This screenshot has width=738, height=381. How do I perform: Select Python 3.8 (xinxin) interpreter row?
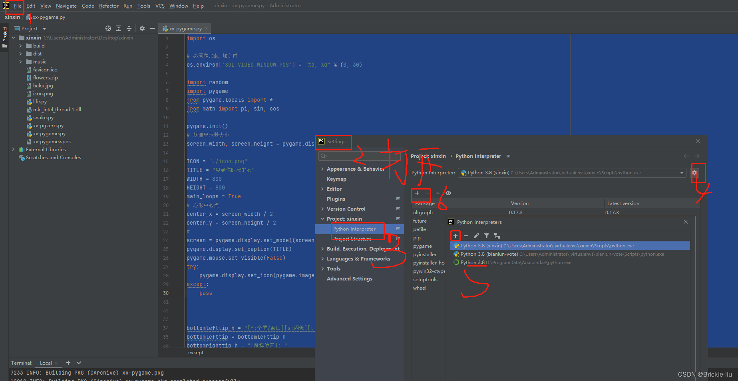pyautogui.click(x=570, y=246)
